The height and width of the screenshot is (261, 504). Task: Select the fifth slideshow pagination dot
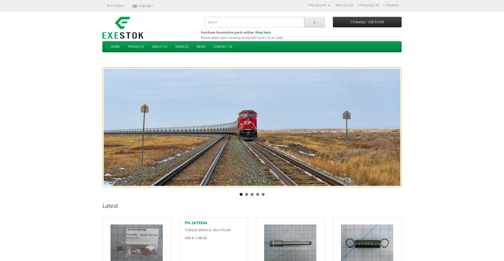click(x=263, y=195)
